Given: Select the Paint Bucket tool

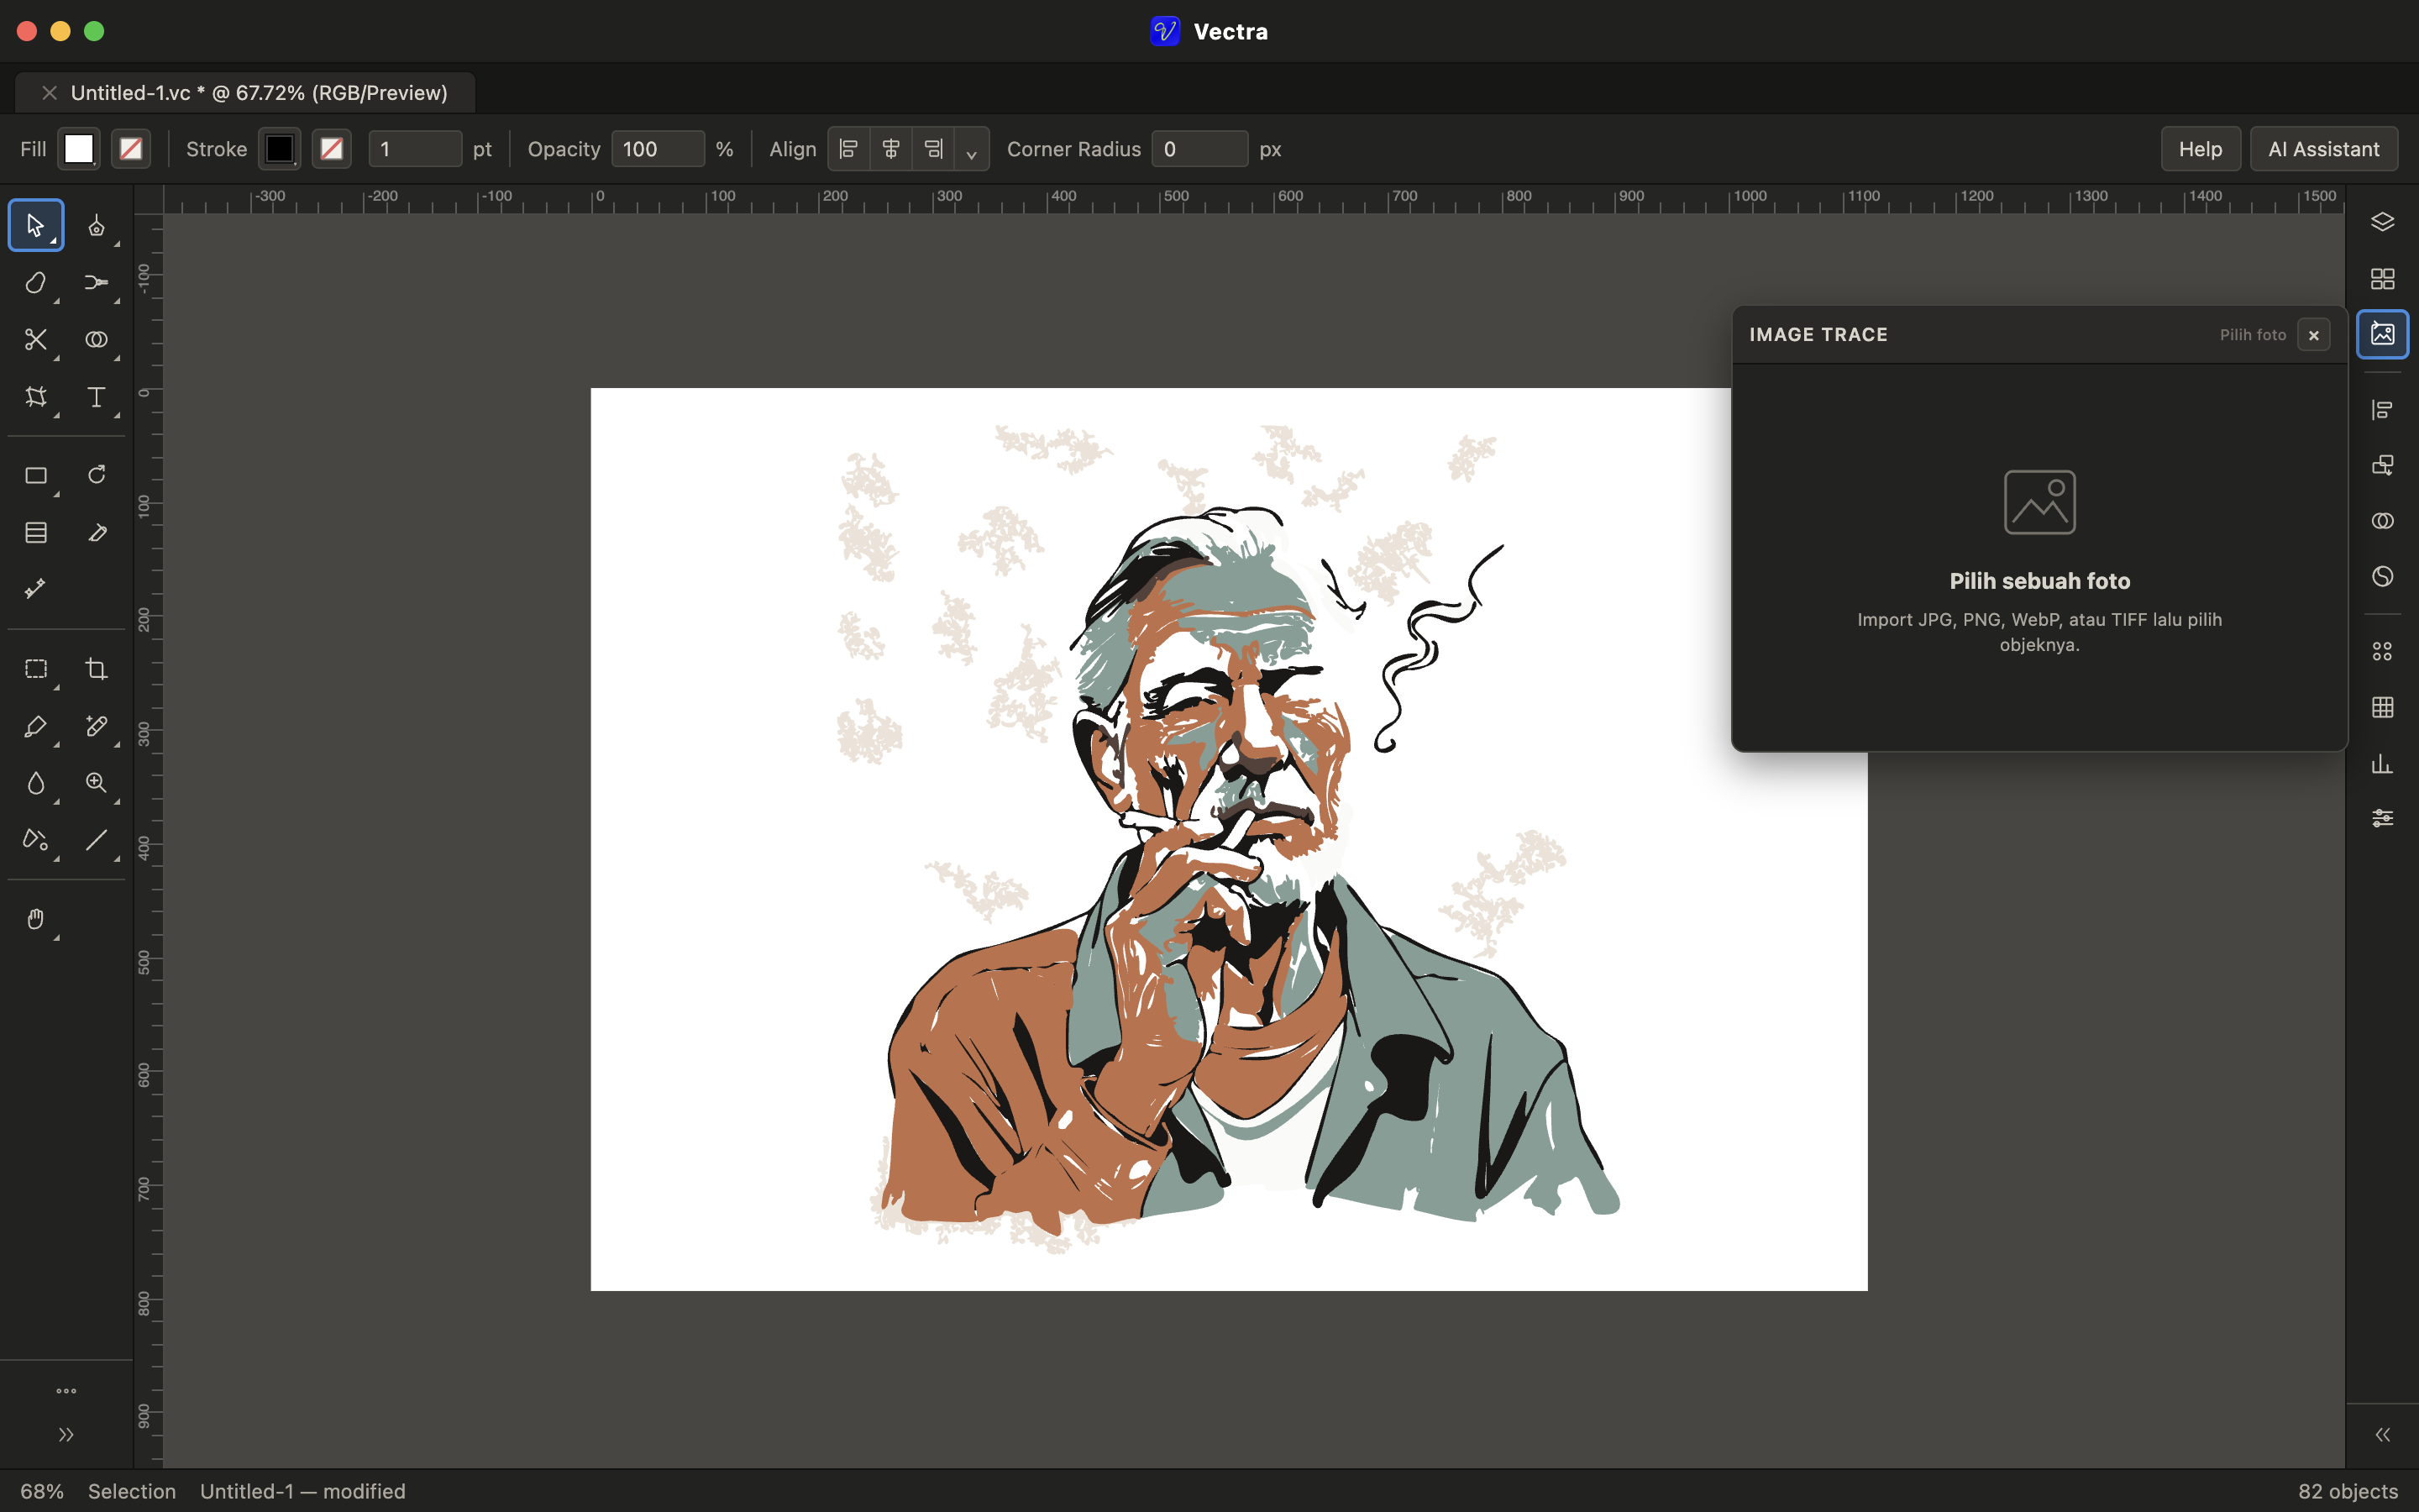Looking at the screenshot, I should 36,840.
